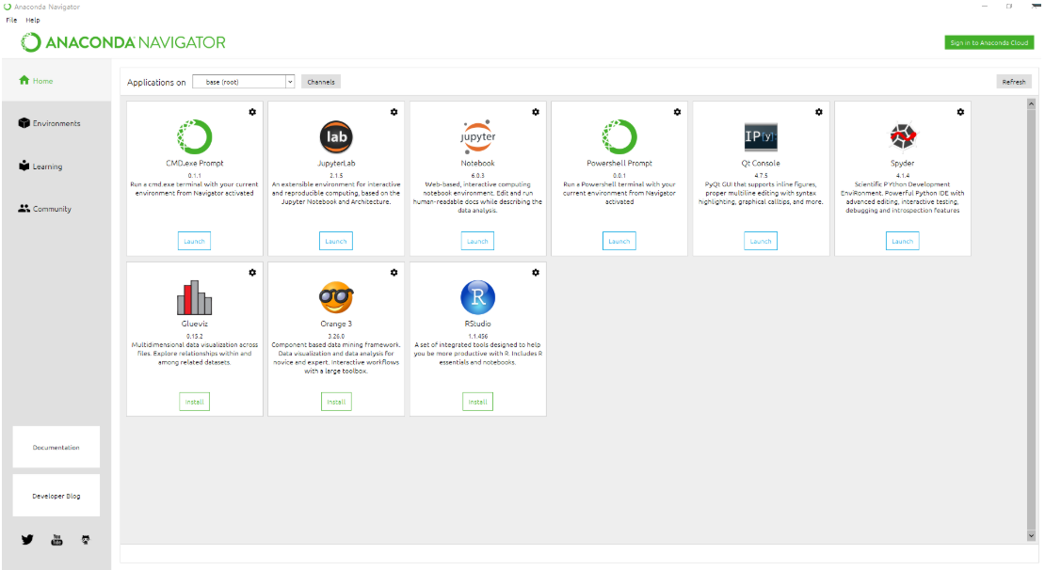Click the Applications on label
Image resolution: width=1045 pixels, height=570 pixels.
tap(156, 83)
